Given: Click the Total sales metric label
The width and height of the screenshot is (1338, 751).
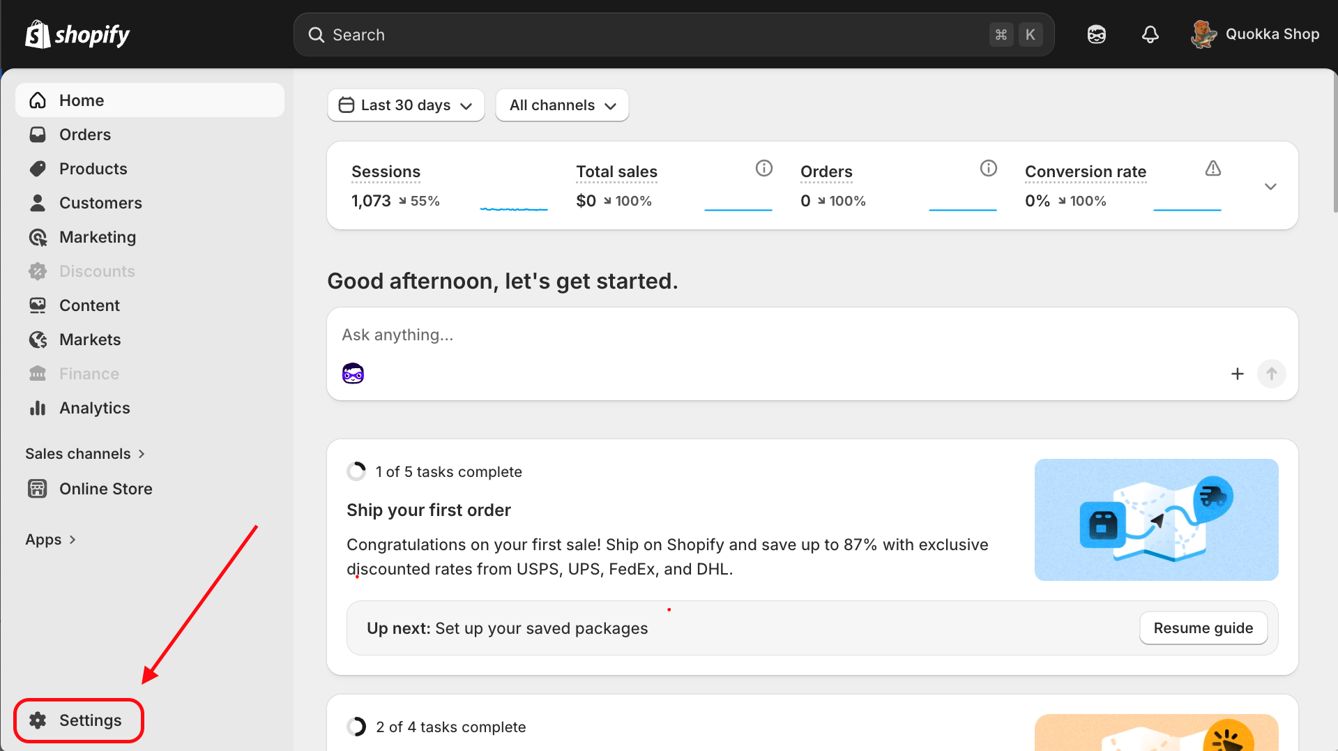Looking at the screenshot, I should (616, 172).
